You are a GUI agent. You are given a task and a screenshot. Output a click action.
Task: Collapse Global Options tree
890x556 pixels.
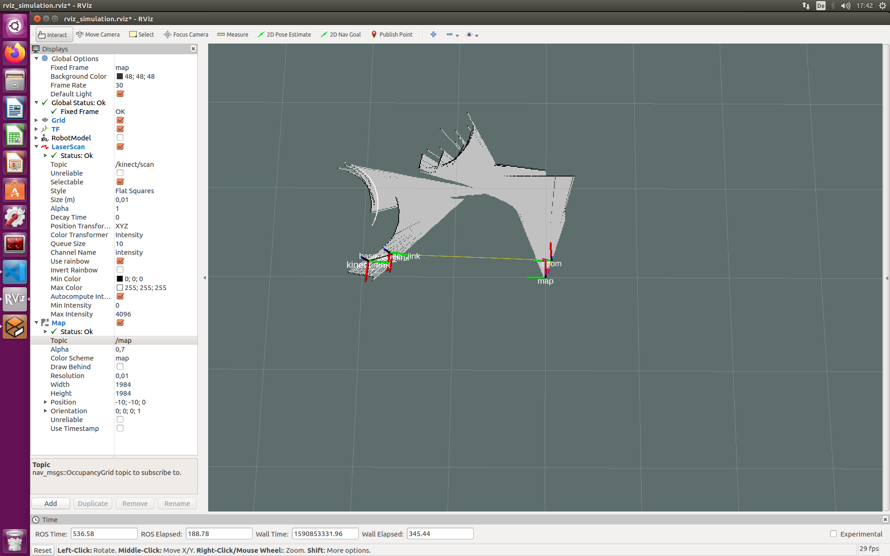pyautogui.click(x=37, y=58)
